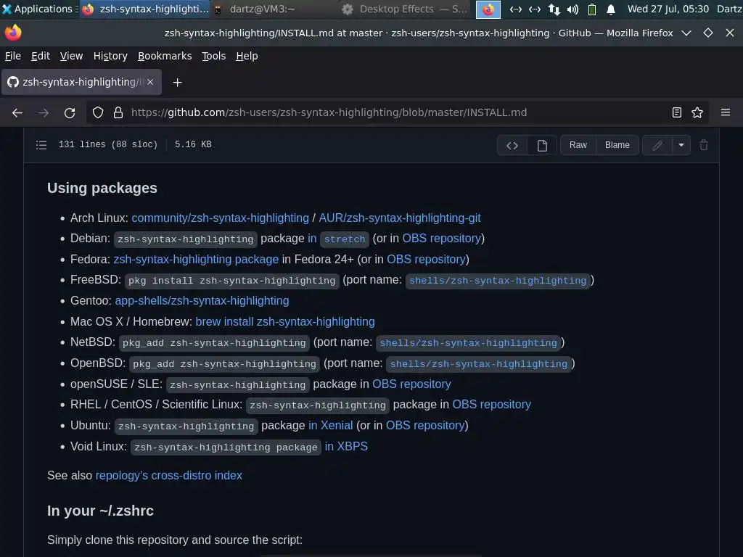The width and height of the screenshot is (743, 557).
Task: Click the pencil edit file icon
Action: pyautogui.click(x=657, y=145)
